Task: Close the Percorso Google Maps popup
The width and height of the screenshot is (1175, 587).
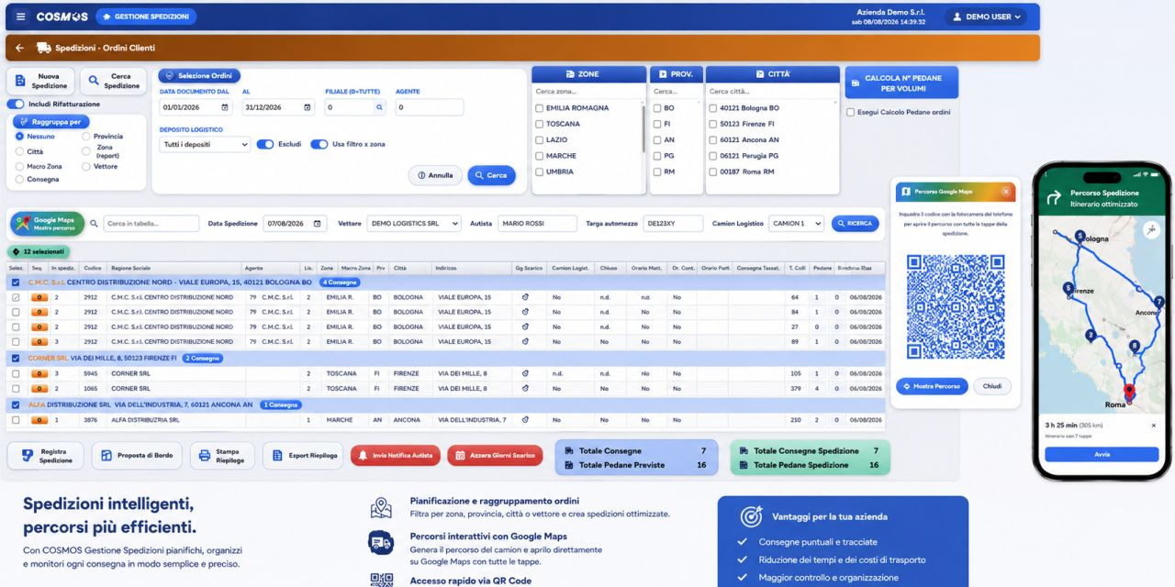Action: (x=1005, y=191)
